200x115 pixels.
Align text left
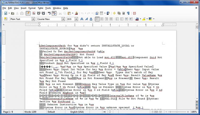pyautogui.click(x=97, y=19)
